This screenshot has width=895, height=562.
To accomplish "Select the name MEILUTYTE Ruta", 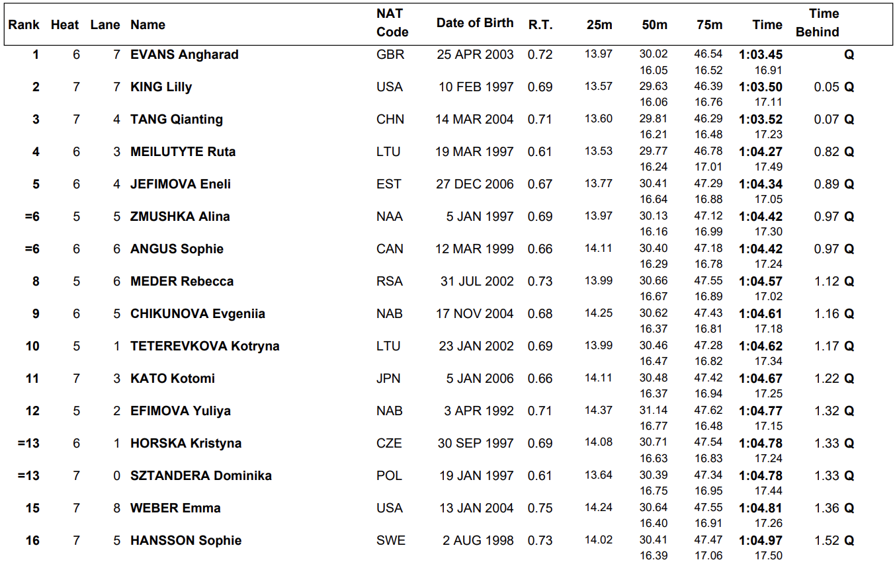I will [183, 152].
